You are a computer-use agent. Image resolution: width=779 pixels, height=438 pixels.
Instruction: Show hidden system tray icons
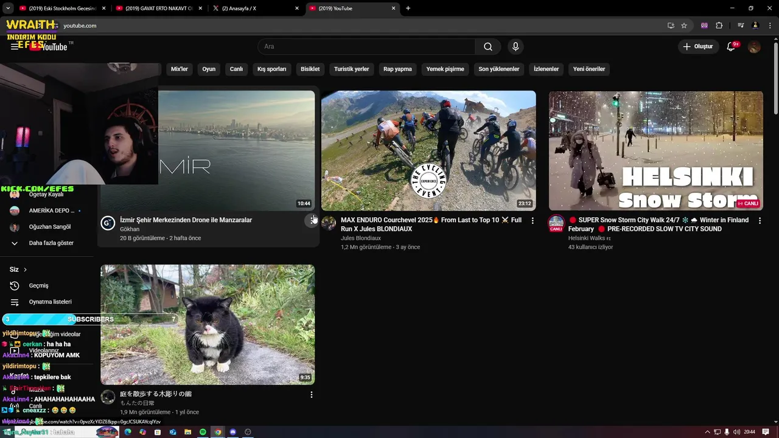click(707, 432)
